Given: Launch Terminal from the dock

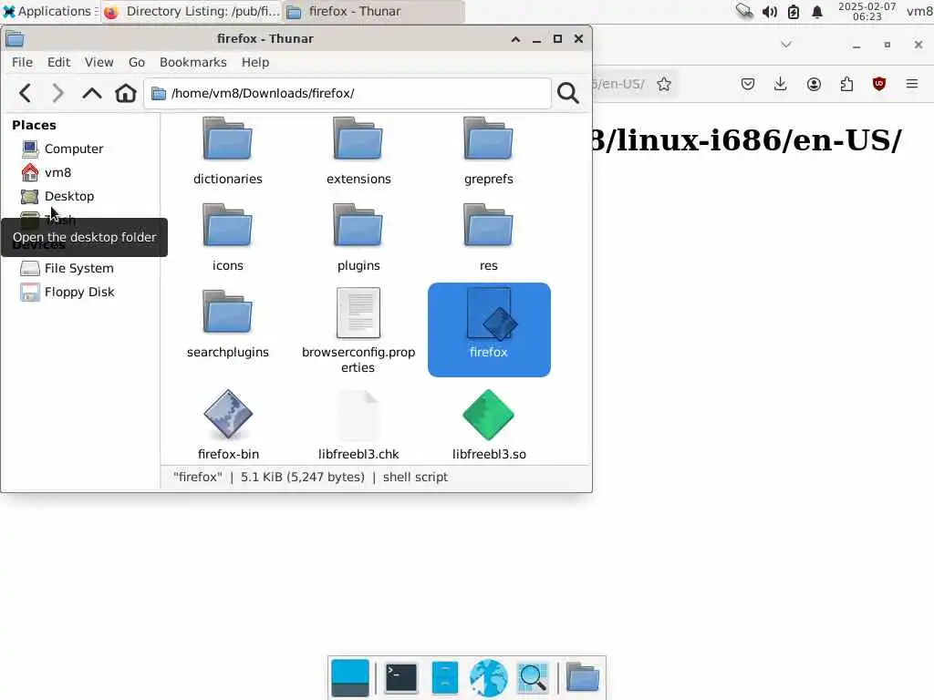Looking at the screenshot, I should click(x=401, y=678).
